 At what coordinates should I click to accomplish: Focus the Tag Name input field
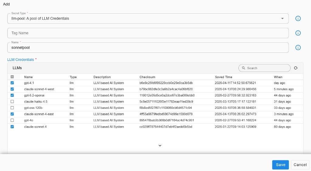point(148,33)
